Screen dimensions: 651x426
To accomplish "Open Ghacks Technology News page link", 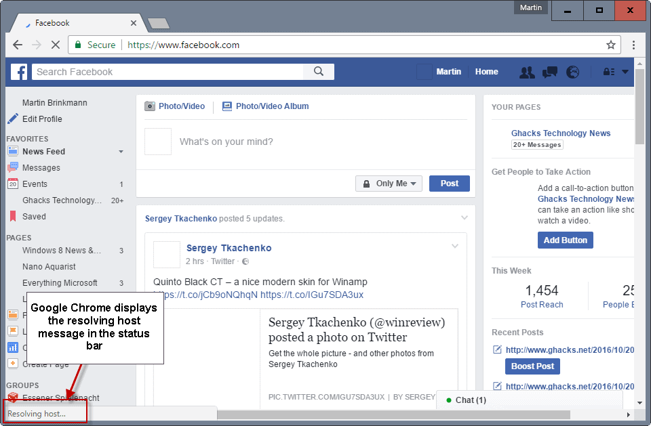I will 561,133.
